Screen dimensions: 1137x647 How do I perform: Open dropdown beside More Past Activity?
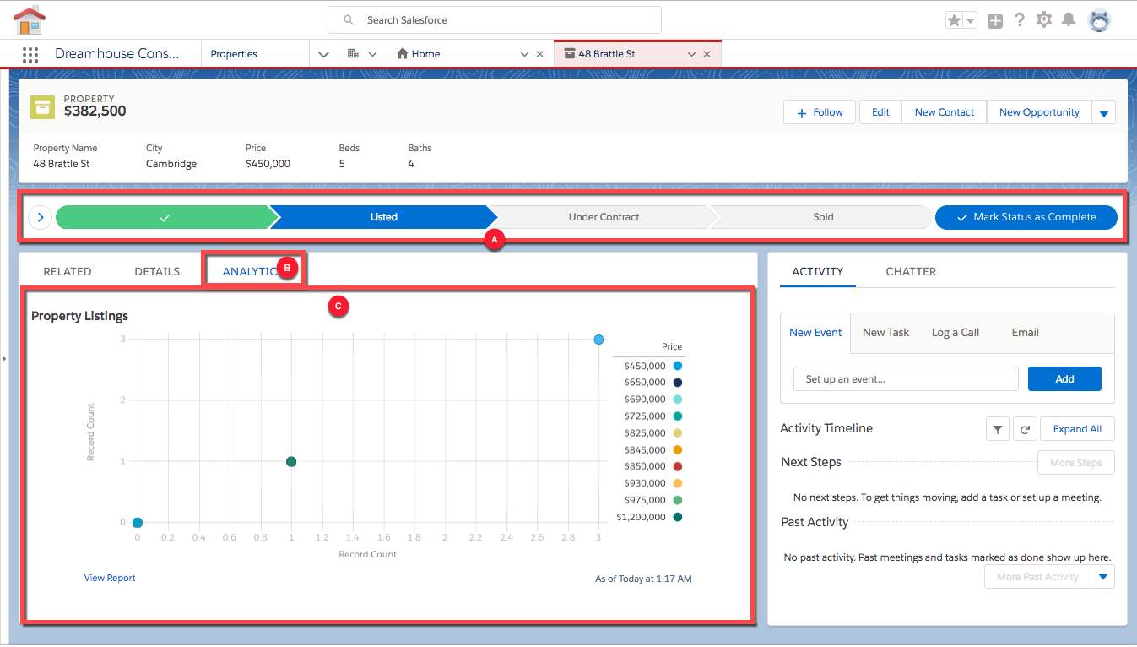point(1103,577)
